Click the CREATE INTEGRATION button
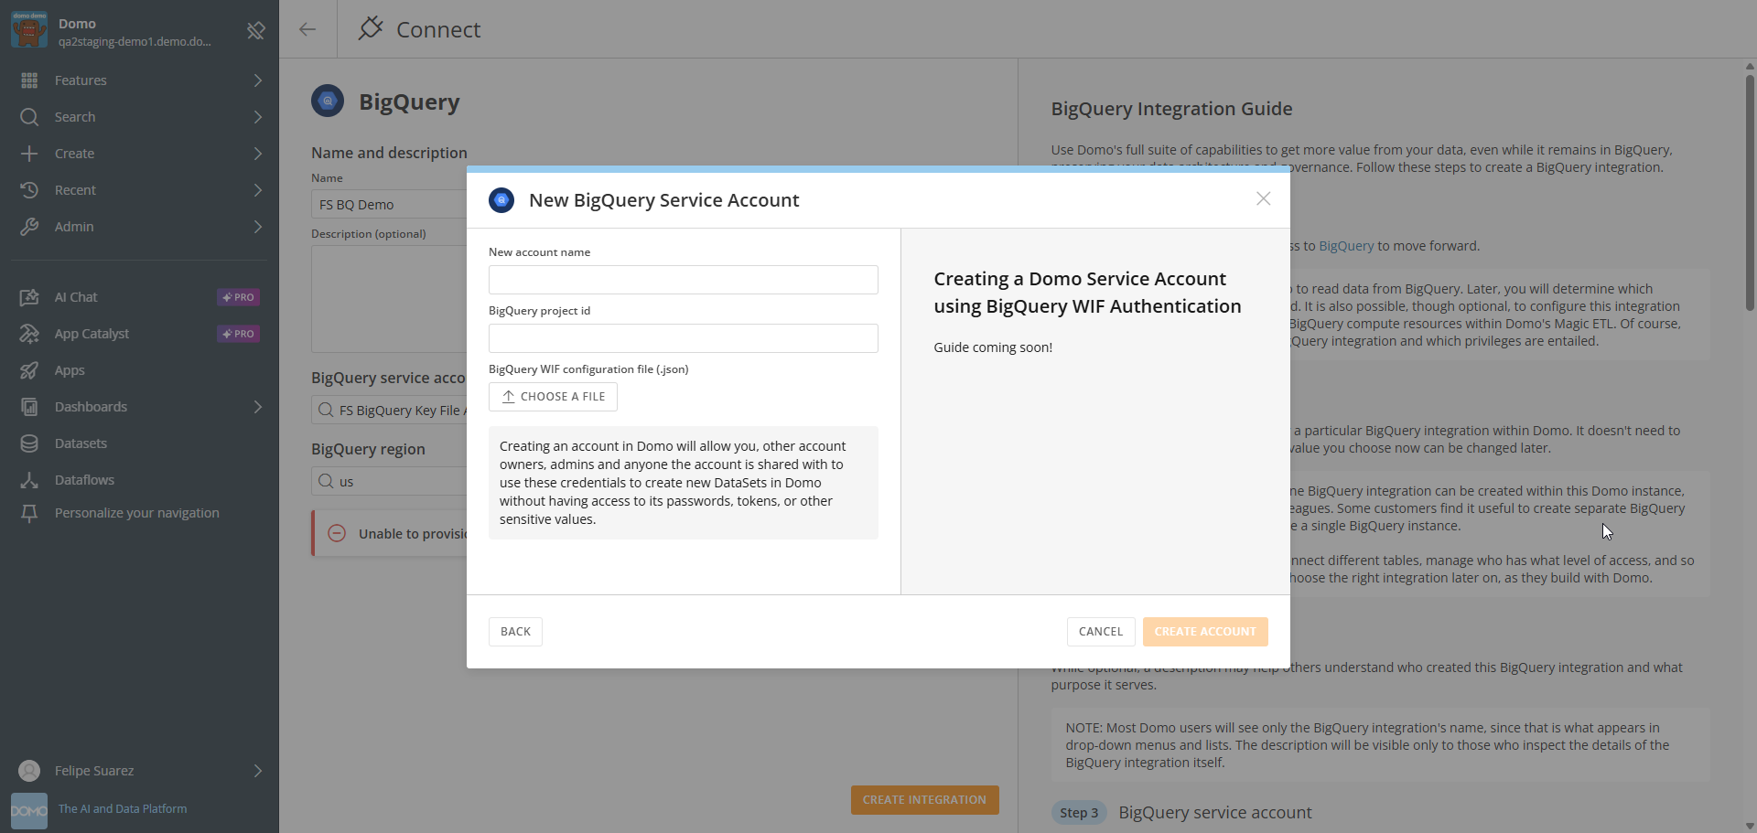Screen dimensions: 1757x833 click(x=924, y=800)
